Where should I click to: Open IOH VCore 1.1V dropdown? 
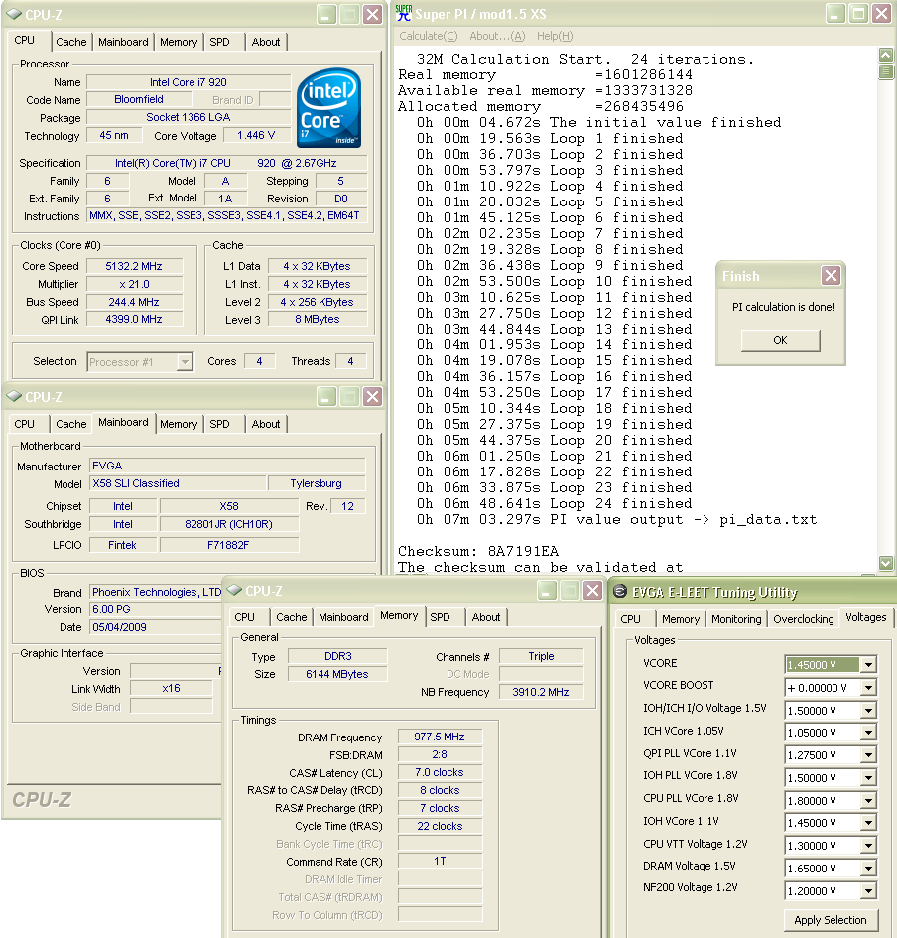coord(868,823)
